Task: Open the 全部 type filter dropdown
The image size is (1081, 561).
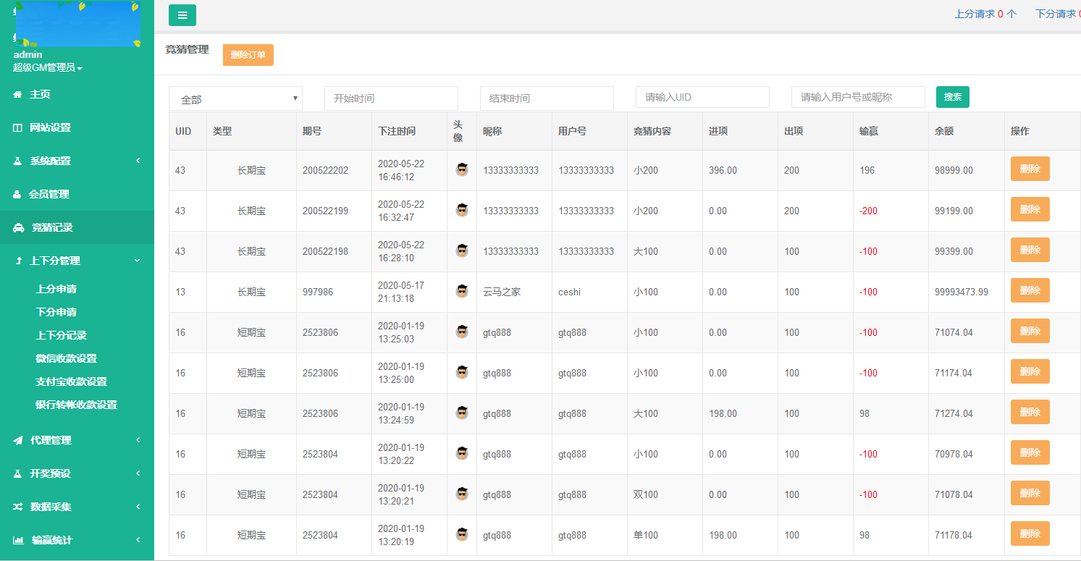Action: click(x=235, y=98)
